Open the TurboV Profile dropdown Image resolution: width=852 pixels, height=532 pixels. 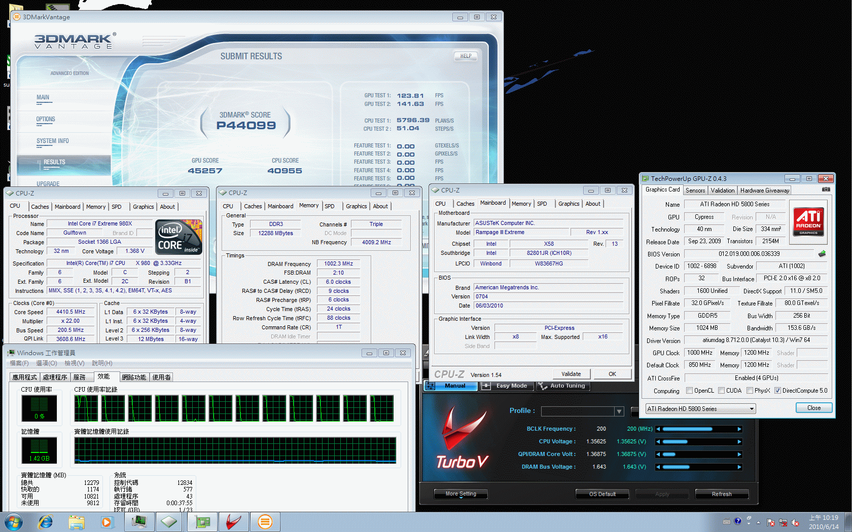619,411
